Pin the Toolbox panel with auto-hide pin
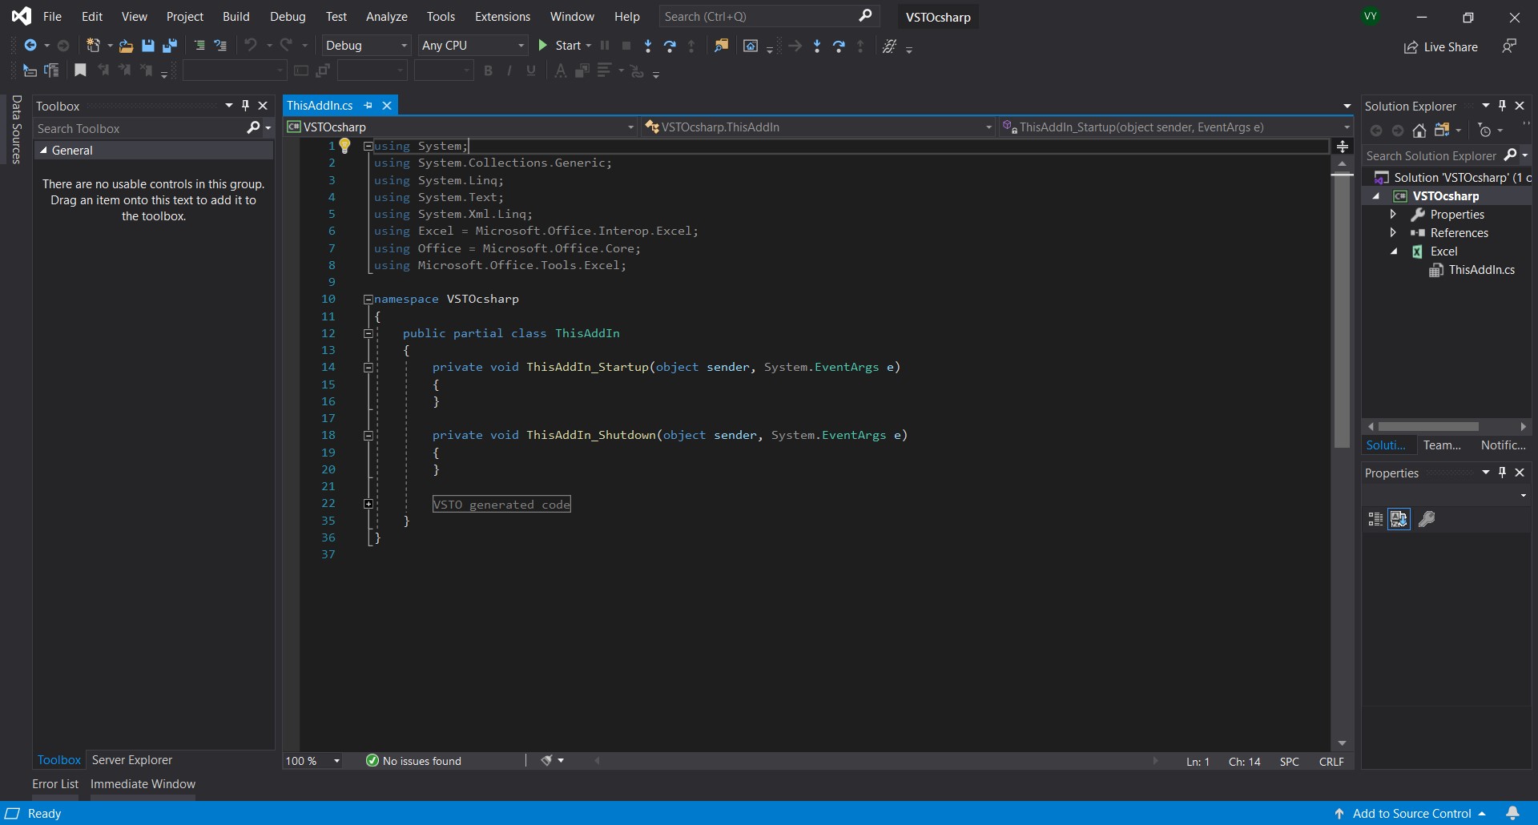 [246, 106]
